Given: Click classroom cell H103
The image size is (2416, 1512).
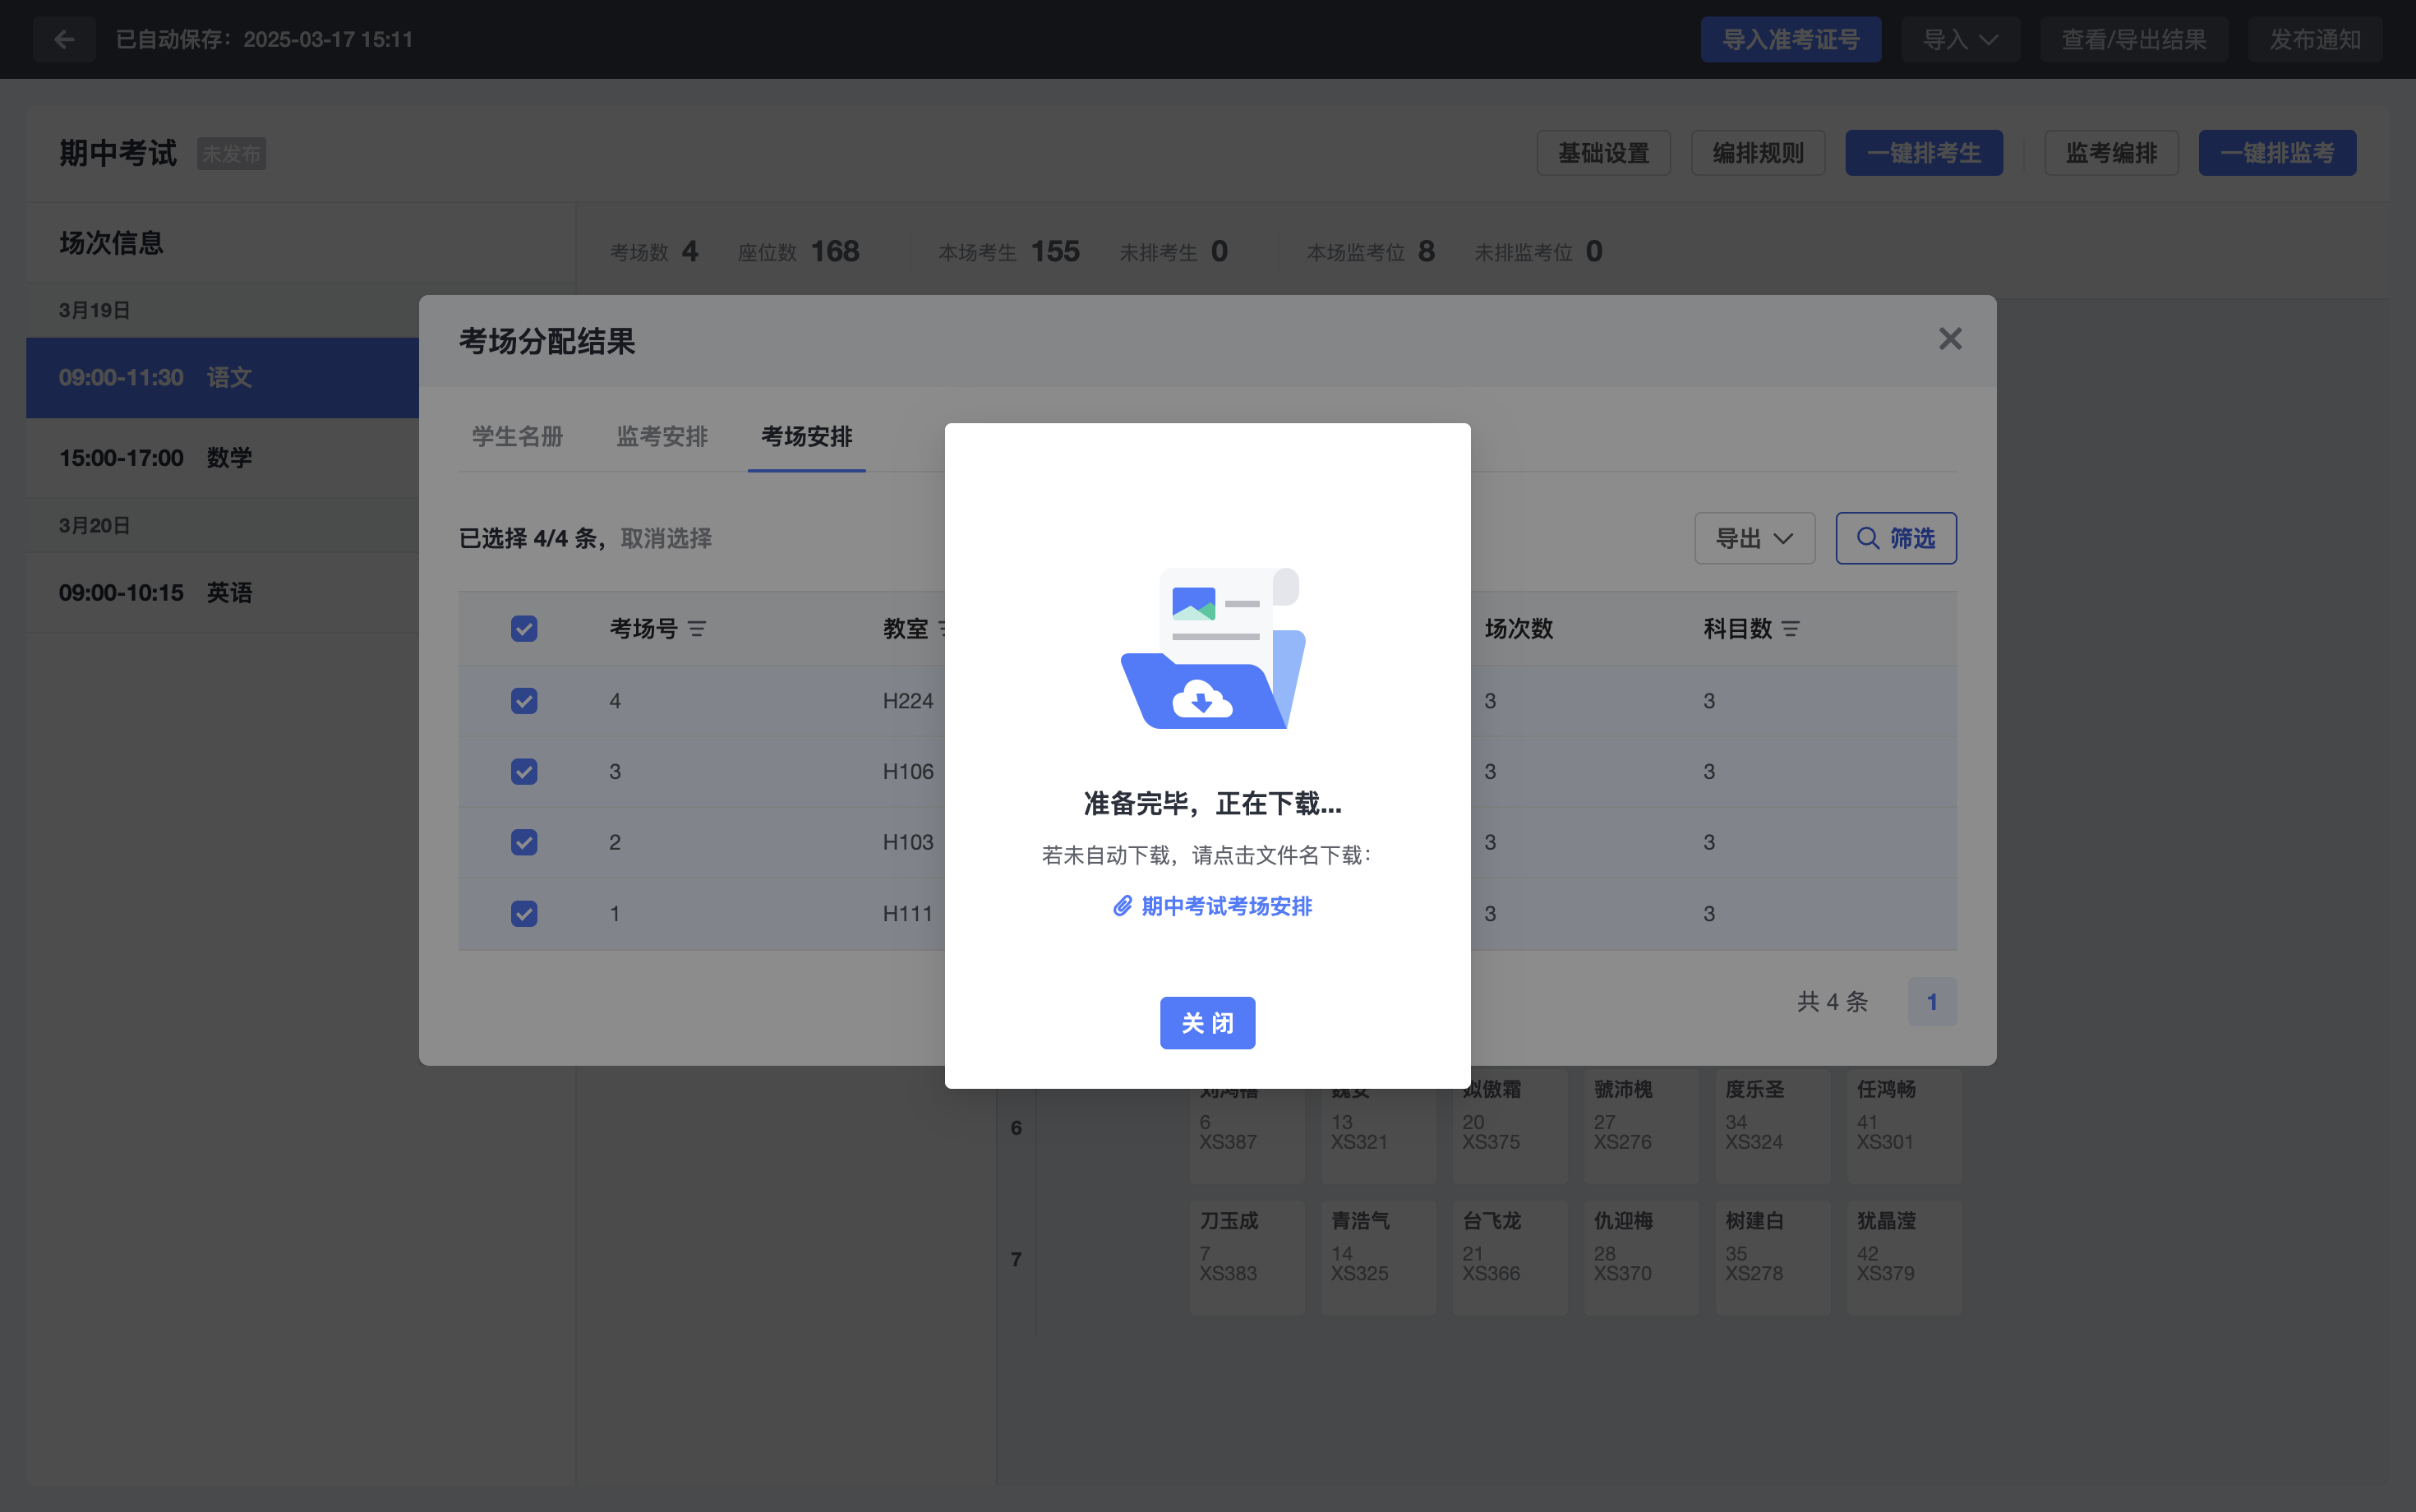Looking at the screenshot, I should [x=908, y=842].
